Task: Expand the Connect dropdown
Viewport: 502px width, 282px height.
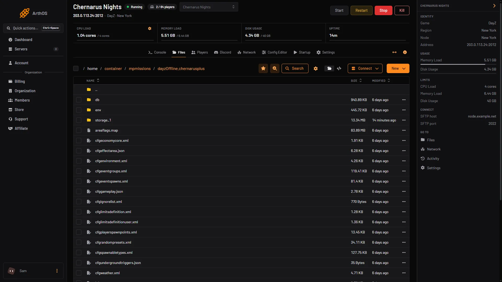Action: (x=365, y=68)
